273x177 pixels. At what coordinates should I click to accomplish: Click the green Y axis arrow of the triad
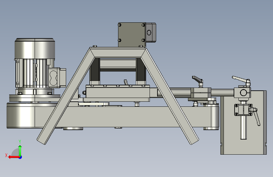(x=20, y=151)
